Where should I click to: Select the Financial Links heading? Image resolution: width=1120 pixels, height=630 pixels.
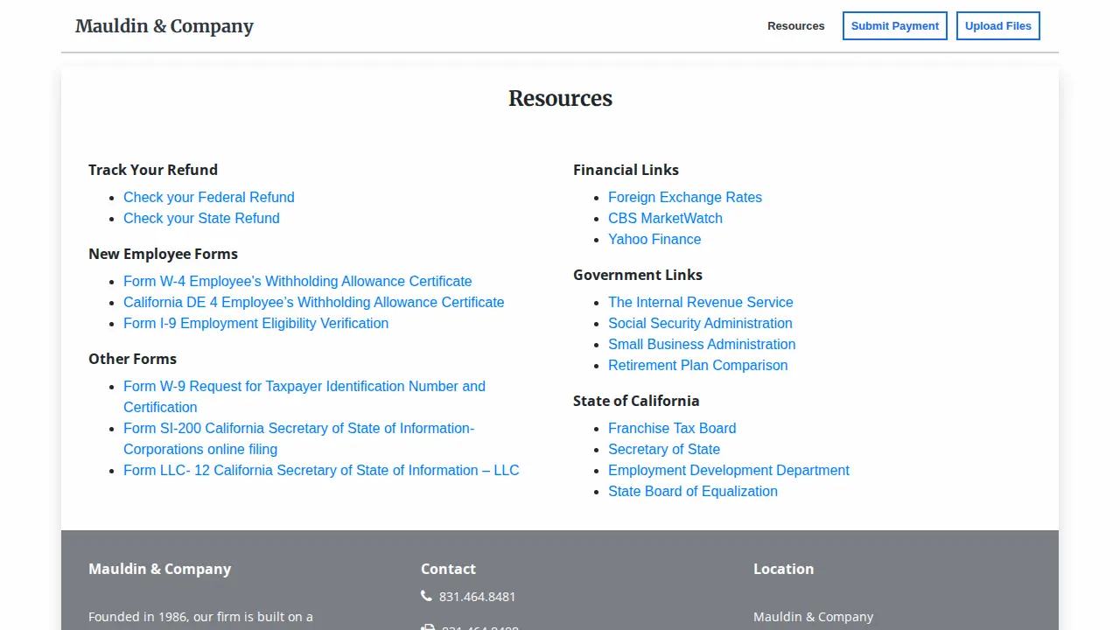[626, 170]
